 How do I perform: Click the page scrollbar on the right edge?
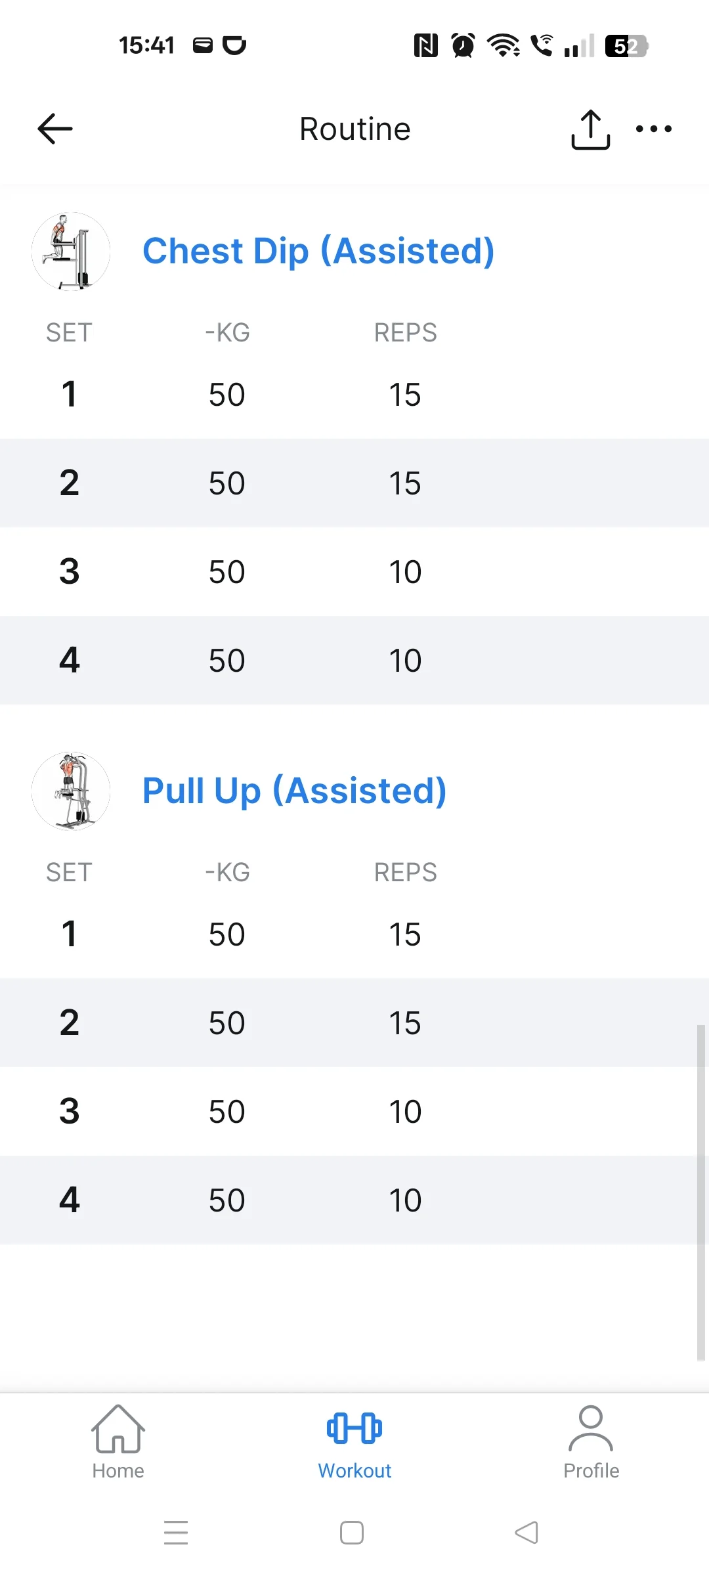pyautogui.click(x=700, y=1192)
